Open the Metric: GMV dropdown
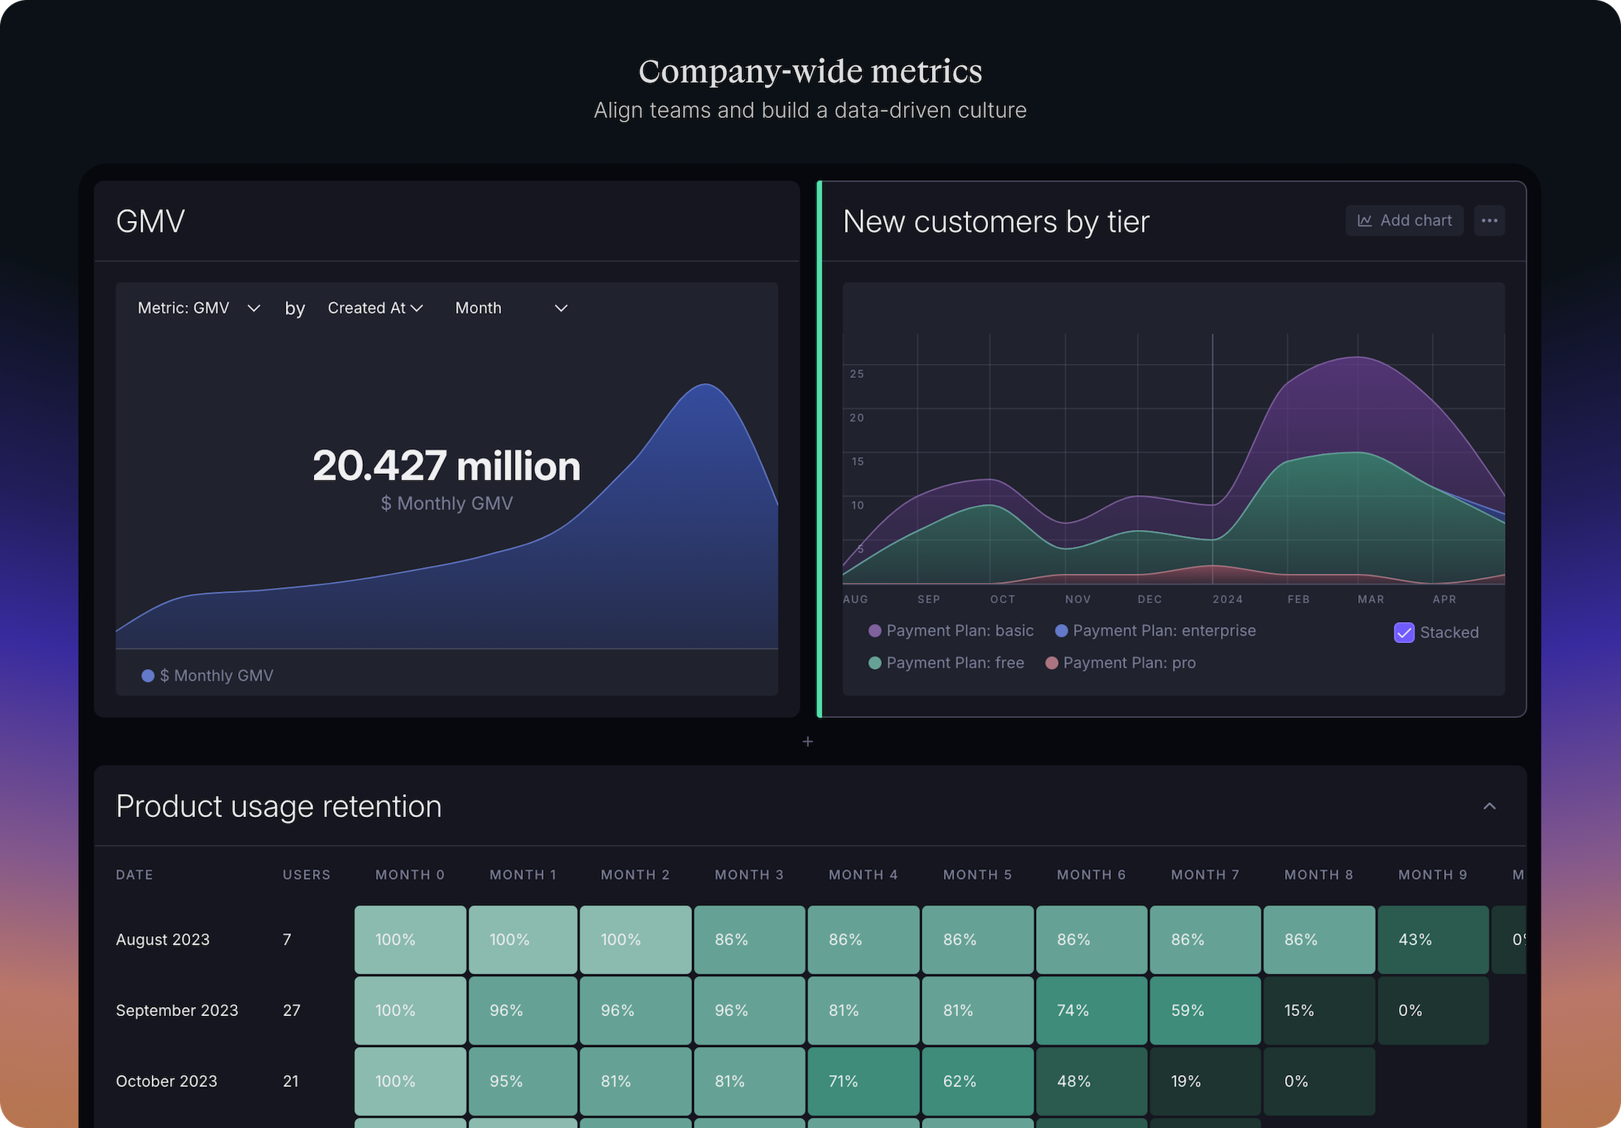Screen dimensions: 1621x1128 [199, 308]
